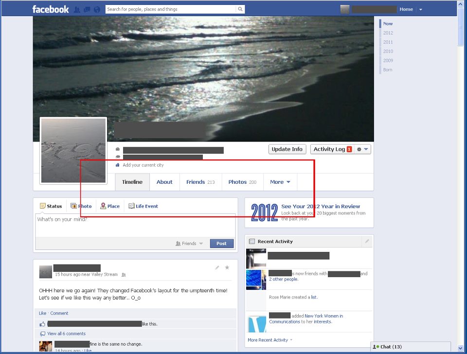Open the gear settings dropdown beside Activity Log
The image size is (467, 354).
(x=363, y=149)
